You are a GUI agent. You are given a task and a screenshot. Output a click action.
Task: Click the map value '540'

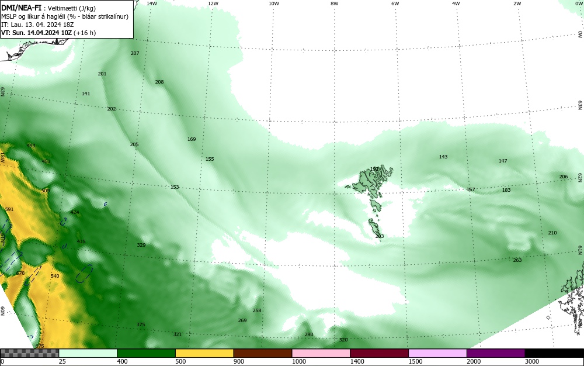55,276
